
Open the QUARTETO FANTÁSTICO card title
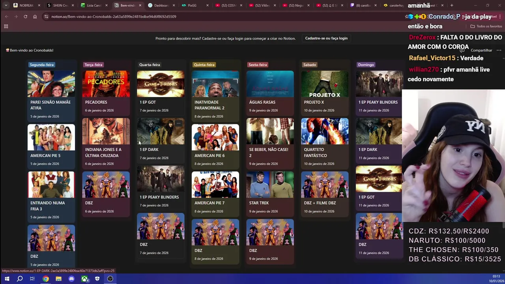(x=315, y=152)
